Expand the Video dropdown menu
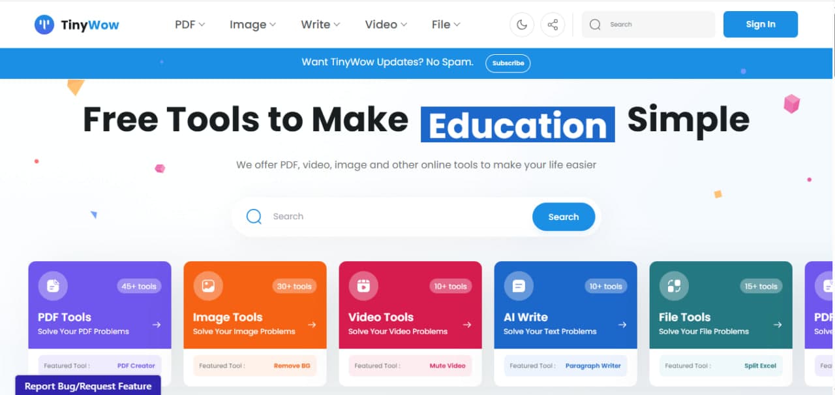This screenshot has width=835, height=395. pyautogui.click(x=386, y=25)
